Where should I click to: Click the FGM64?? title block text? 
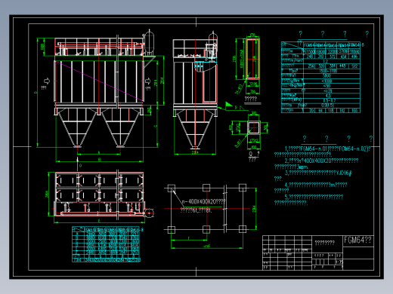357,240
